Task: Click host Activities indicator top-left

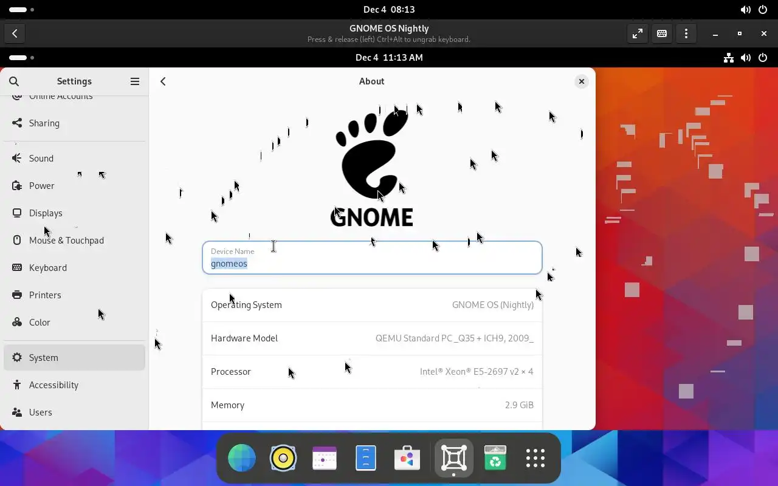Action: click(x=21, y=10)
